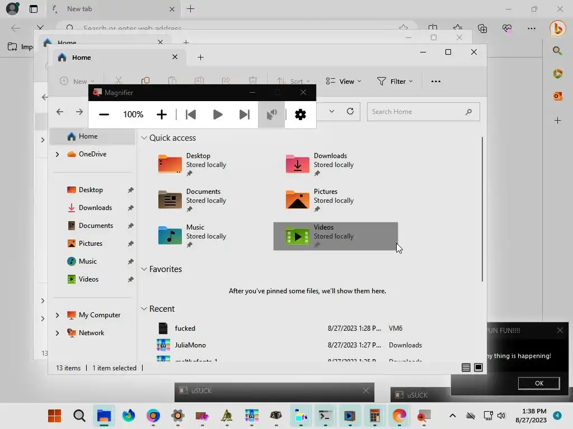Collapse the Favorites section
The height and width of the screenshot is (429, 573).
click(x=144, y=269)
